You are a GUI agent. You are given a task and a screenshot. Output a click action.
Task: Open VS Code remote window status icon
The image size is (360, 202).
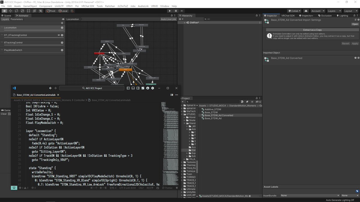click(x=14, y=188)
